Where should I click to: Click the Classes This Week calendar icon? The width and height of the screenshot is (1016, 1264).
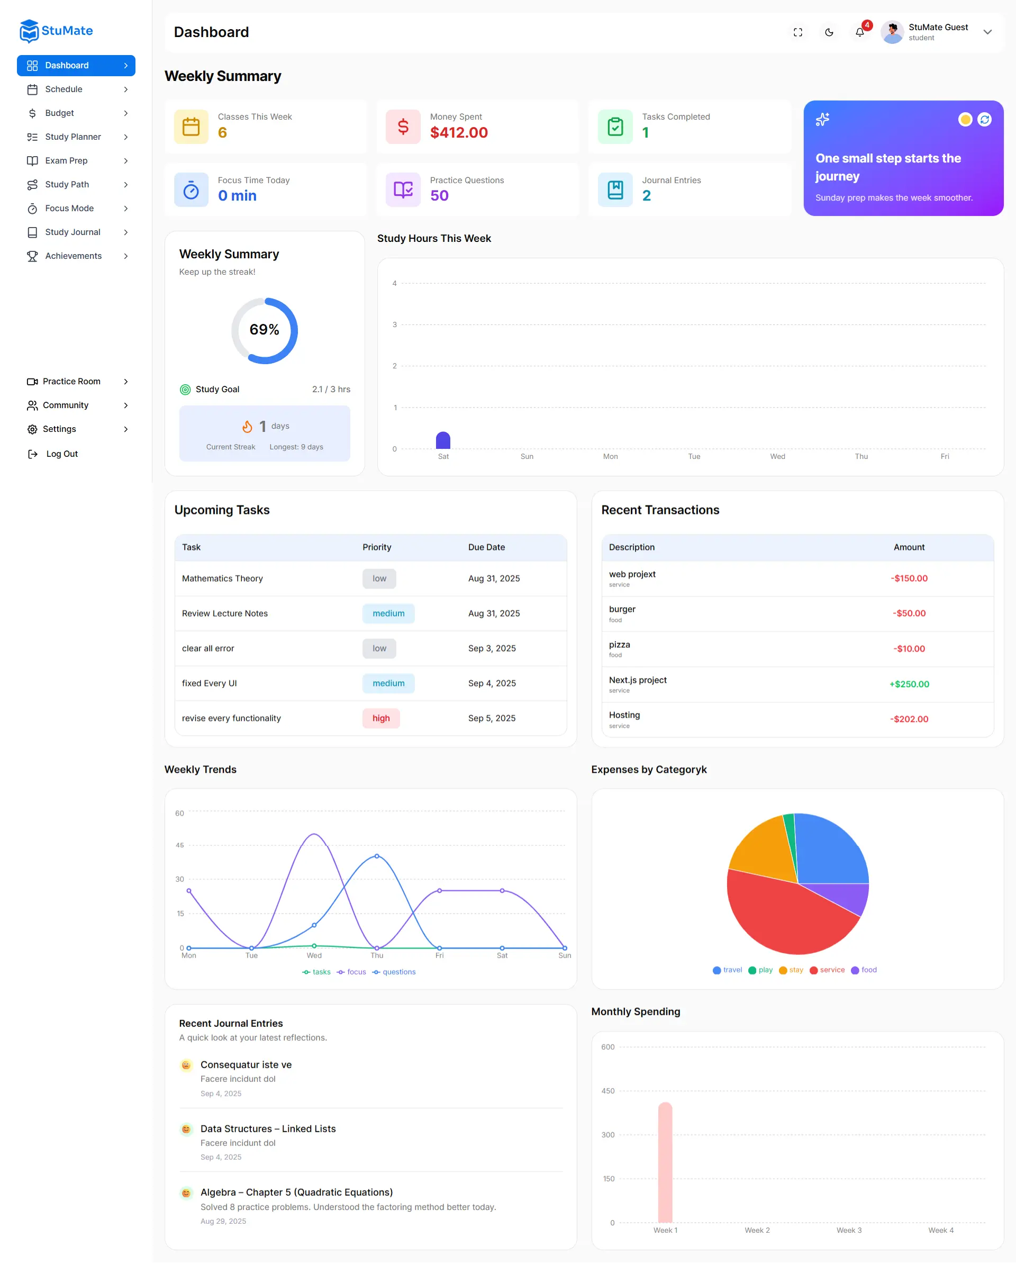pyautogui.click(x=191, y=127)
